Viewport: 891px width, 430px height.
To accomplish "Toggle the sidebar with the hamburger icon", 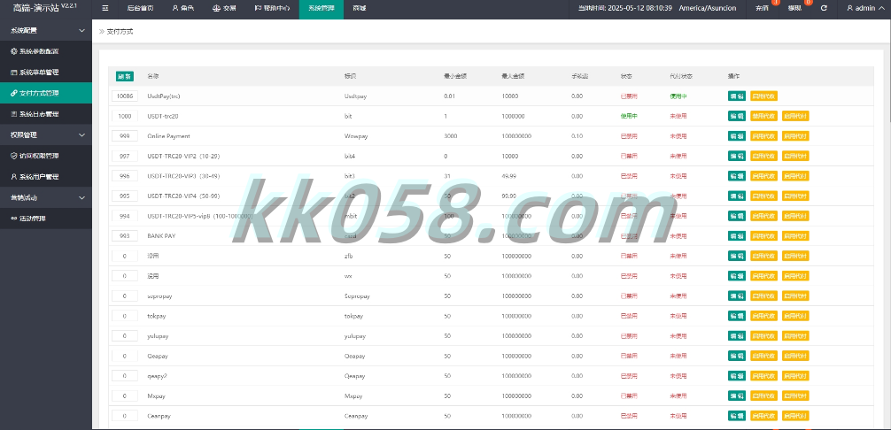I will pos(105,9).
